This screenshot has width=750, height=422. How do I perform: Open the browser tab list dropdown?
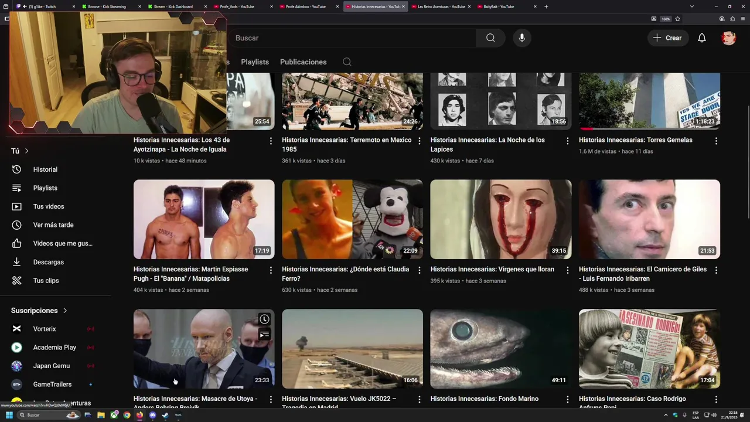(x=692, y=6)
